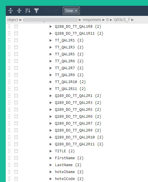Viewport: 148px width, 182px height.
Task: Expand the LastName node
Action: click(x=50, y=165)
